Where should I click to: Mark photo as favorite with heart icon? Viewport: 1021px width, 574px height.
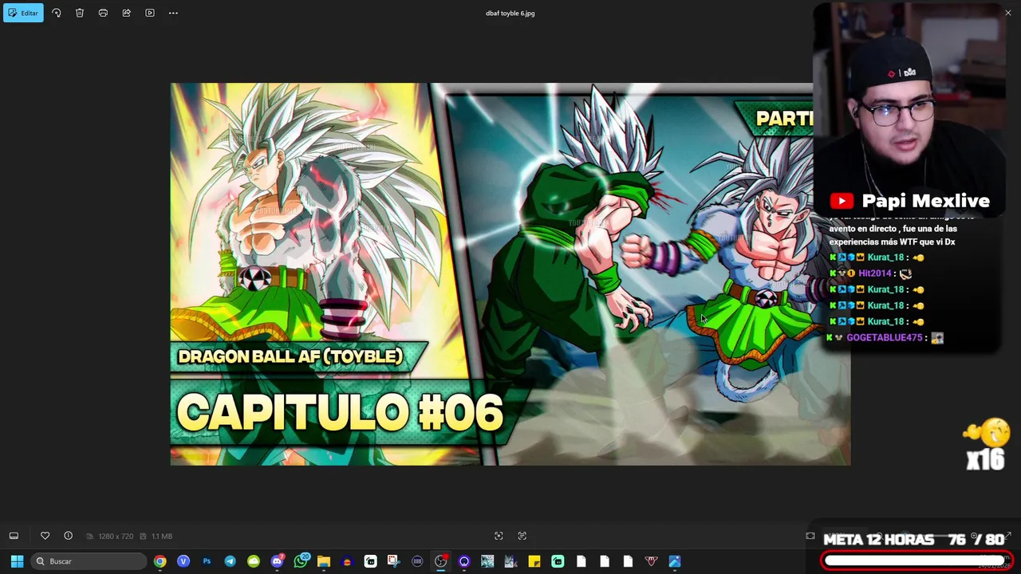pos(45,536)
